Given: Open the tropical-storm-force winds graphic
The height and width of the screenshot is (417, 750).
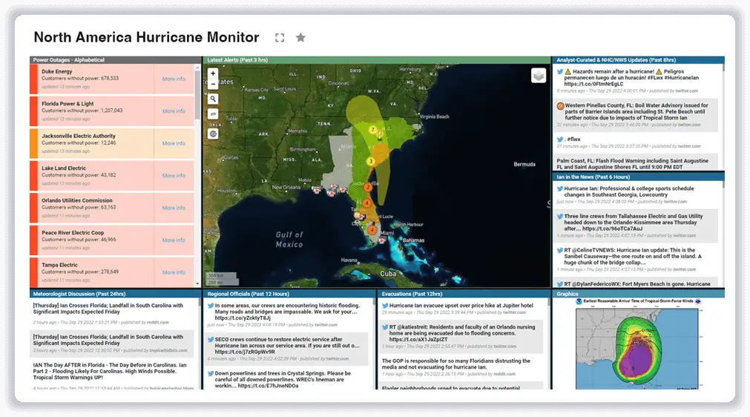Looking at the screenshot, I should [x=636, y=344].
